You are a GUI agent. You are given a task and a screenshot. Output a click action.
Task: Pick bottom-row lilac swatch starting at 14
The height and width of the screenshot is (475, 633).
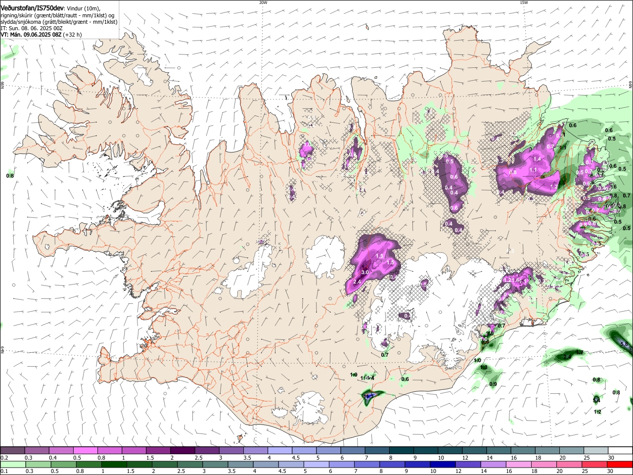[x=493, y=464]
